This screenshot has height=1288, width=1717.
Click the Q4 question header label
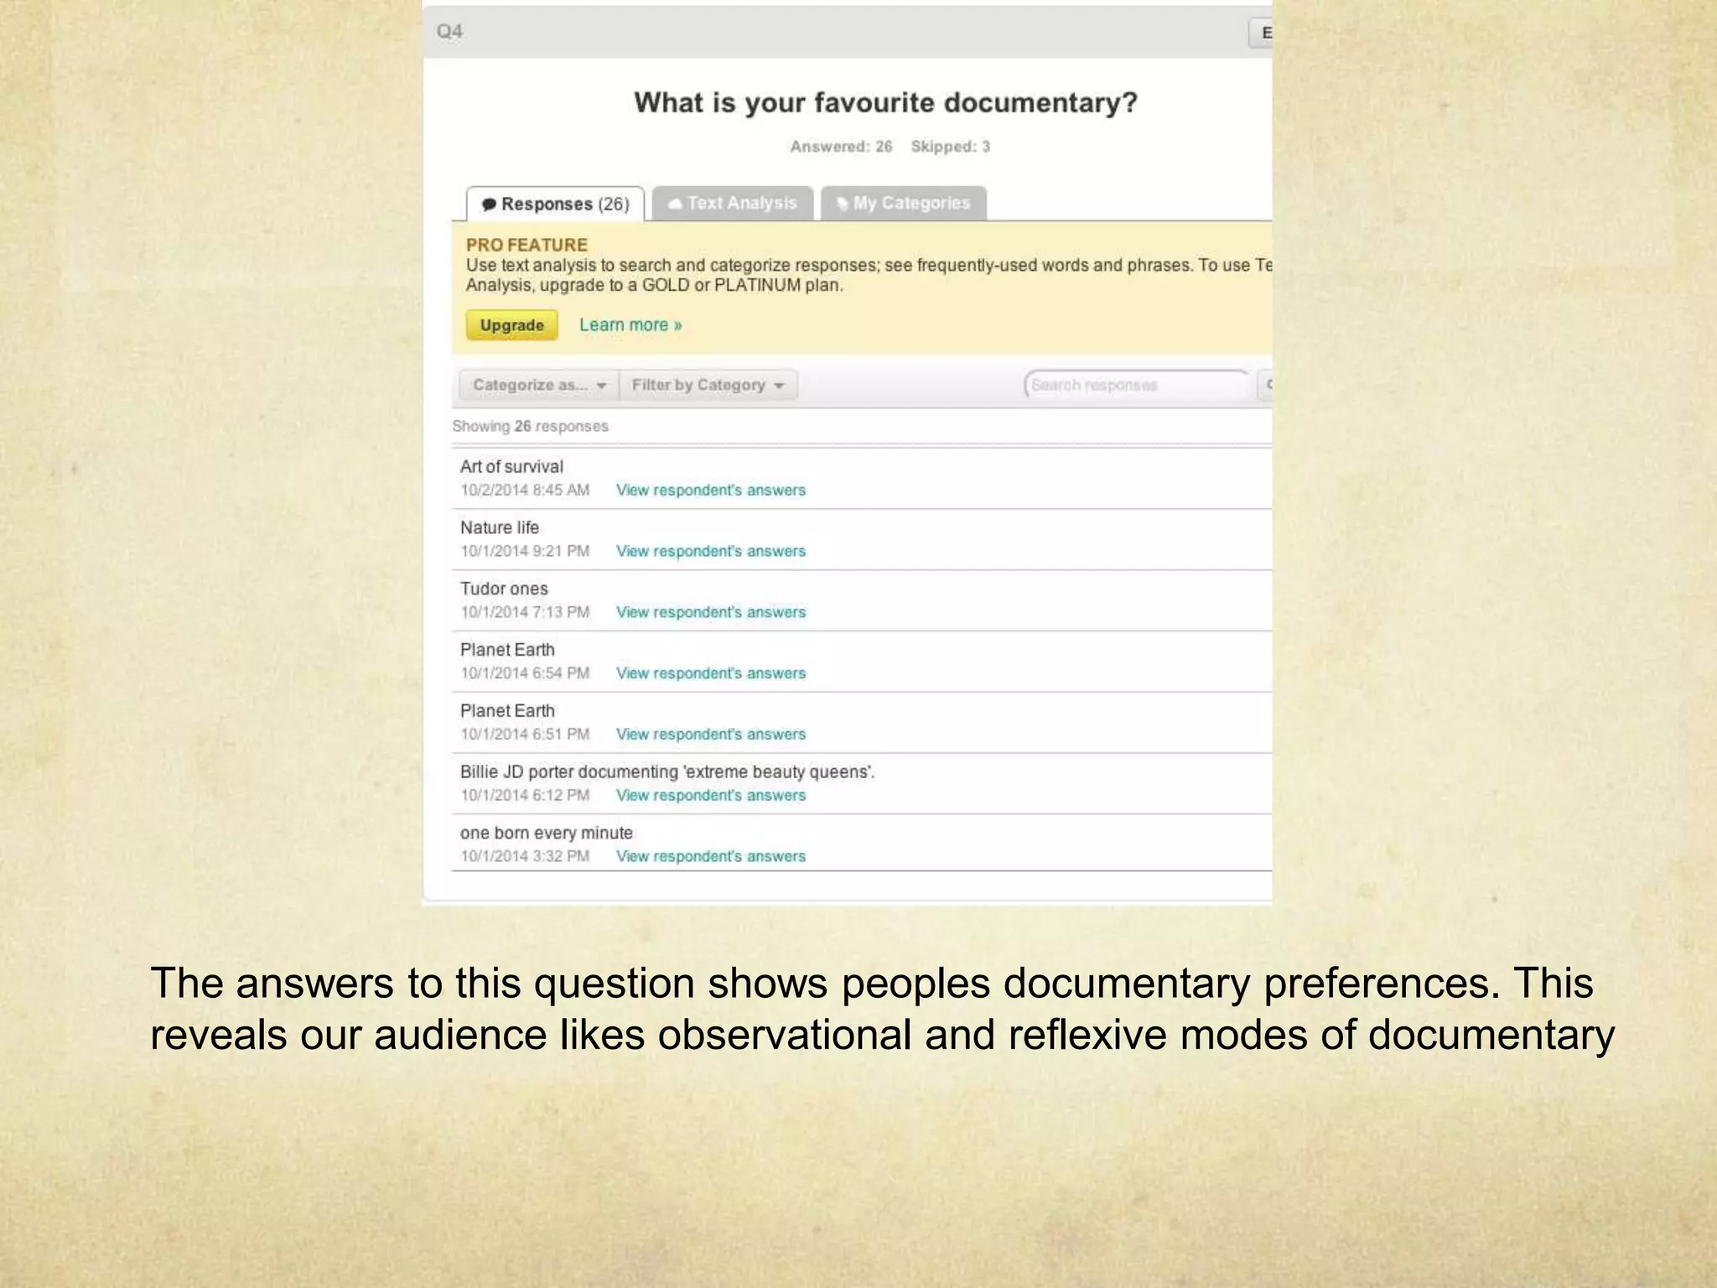click(449, 32)
